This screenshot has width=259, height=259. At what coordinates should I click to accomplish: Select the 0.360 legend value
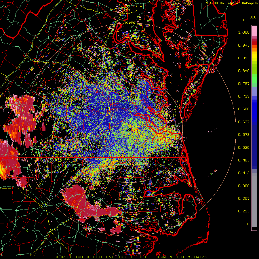point(244,186)
